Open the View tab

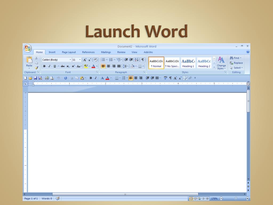coord(134,52)
